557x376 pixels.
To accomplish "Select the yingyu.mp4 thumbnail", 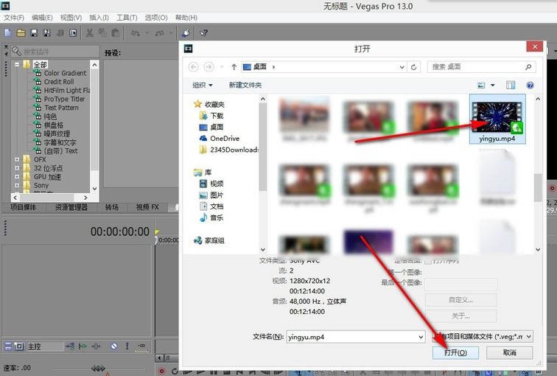I will 497,119.
